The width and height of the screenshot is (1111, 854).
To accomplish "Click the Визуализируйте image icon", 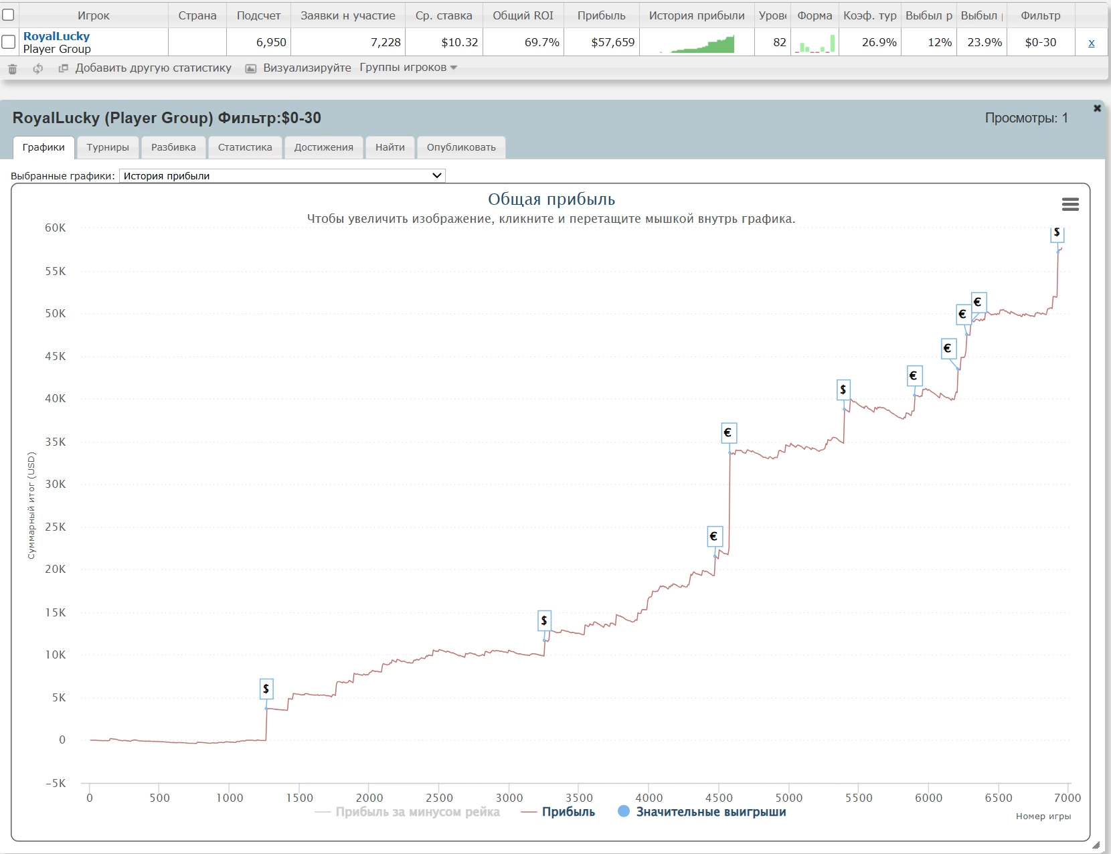I will tap(251, 68).
